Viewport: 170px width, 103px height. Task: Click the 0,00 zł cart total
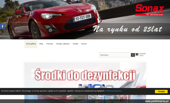(x=141, y=56)
